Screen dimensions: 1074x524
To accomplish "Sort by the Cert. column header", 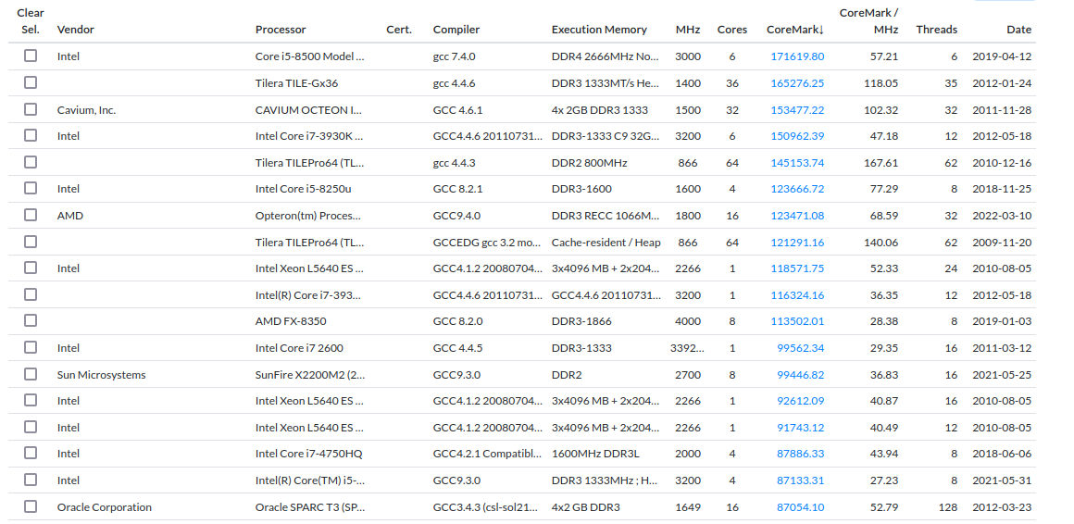I will [399, 30].
